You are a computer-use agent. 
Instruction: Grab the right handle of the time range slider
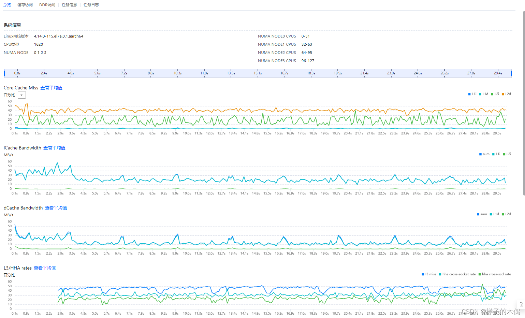511,73
